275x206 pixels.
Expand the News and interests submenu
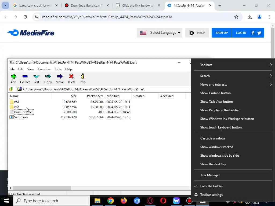pyautogui.click(x=233, y=84)
